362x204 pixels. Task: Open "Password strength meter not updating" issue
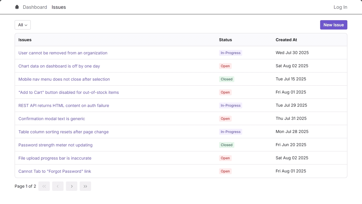(55, 145)
